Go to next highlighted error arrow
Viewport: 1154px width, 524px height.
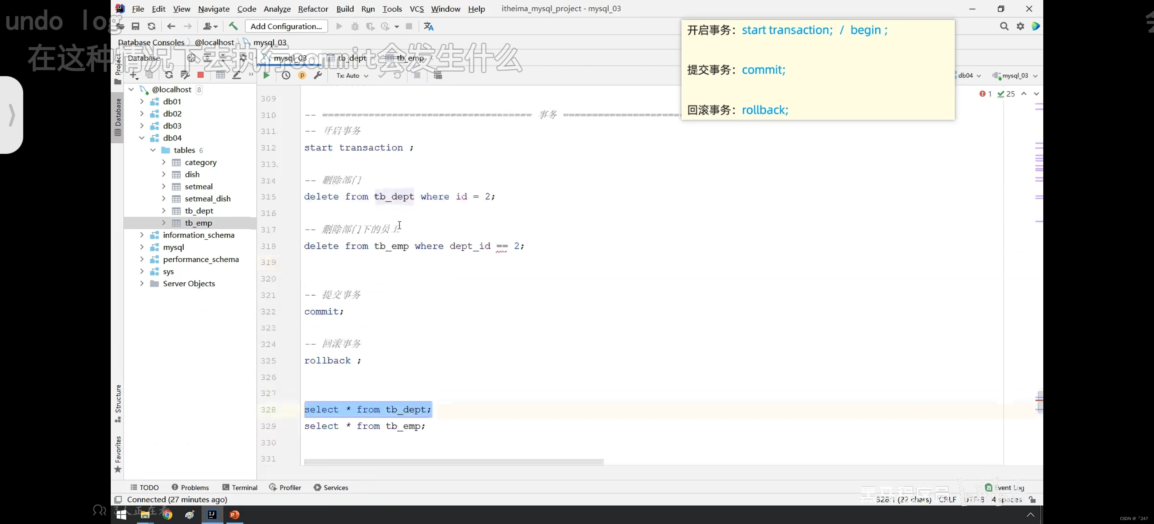(x=1036, y=94)
